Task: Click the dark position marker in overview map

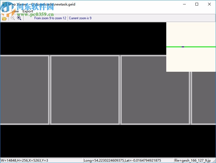Action: pos(183,47)
